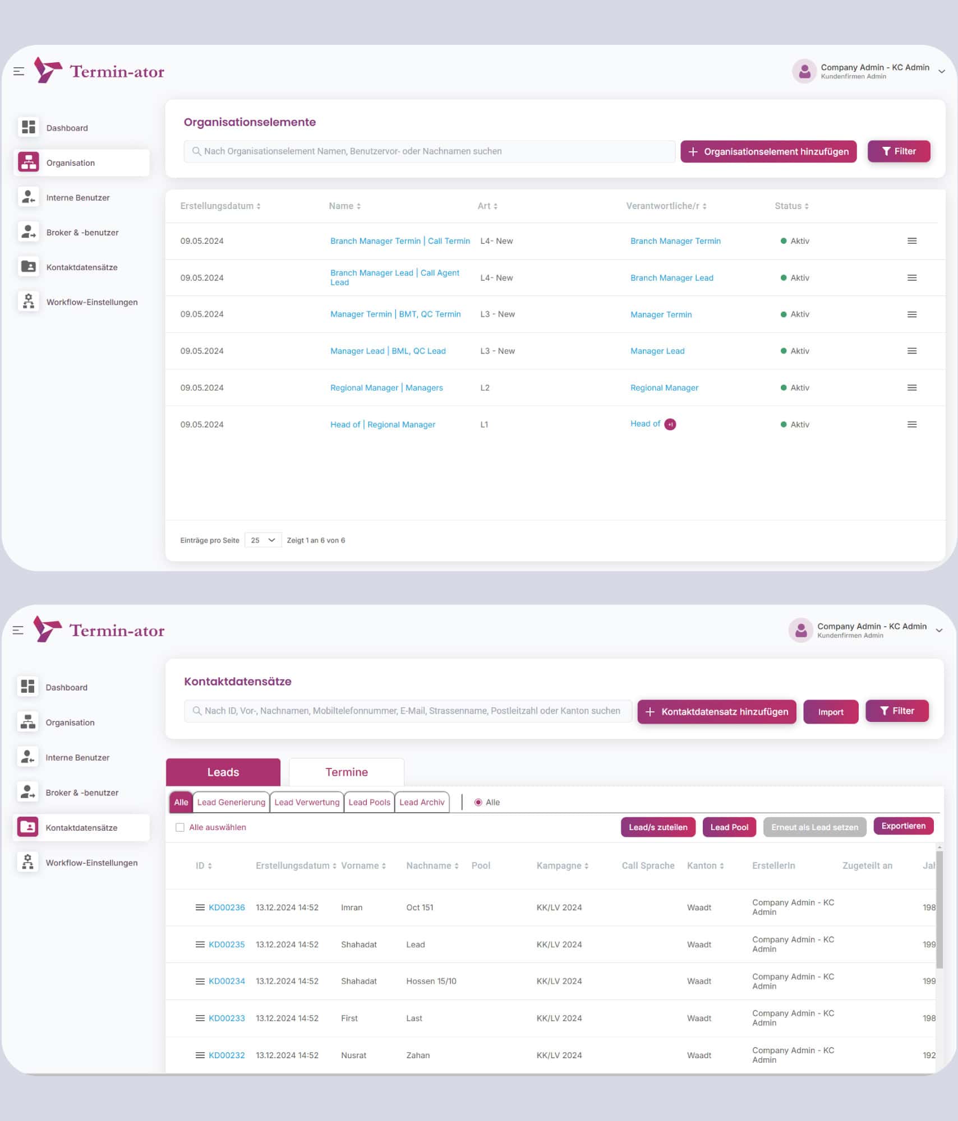
Task: Open the row menu for Regional Manager | Managers
Action: pyautogui.click(x=911, y=388)
